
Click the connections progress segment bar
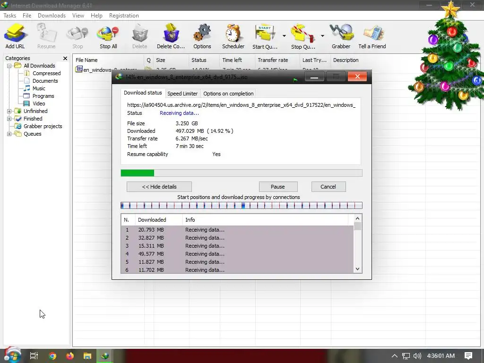242,206
